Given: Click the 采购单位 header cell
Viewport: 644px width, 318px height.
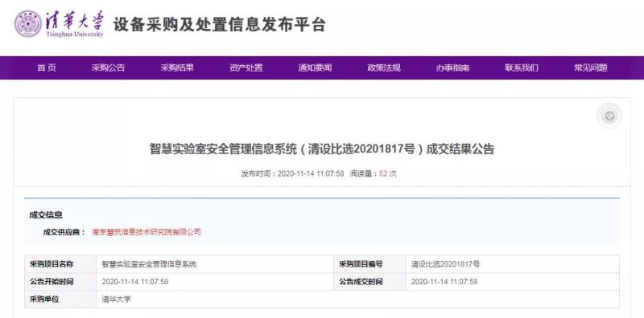Looking at the screenshot, I should click(x=60, y=300).
